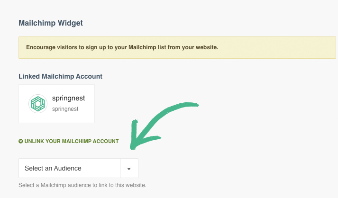Unlink your Mailchimp account
This screenshot has width=338, height=198.
tap(71, 141)
